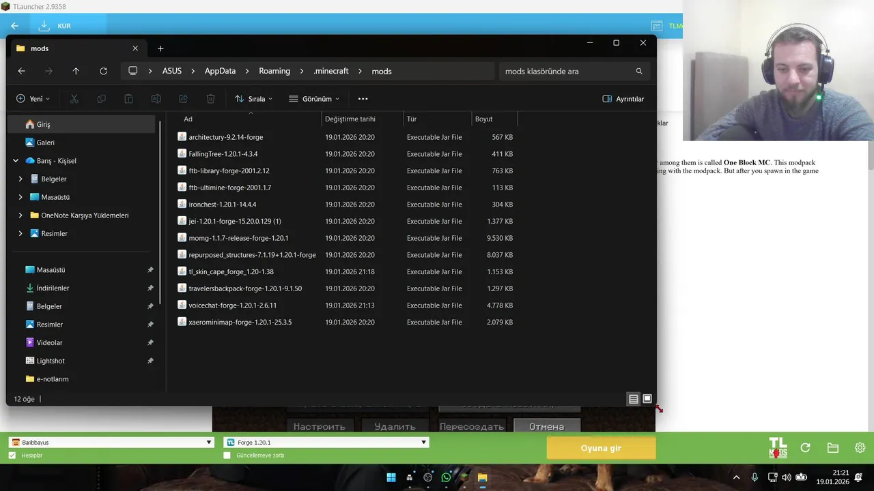Open TLauncher settings gear
This screenshot has height=491, width=874.
860,448
